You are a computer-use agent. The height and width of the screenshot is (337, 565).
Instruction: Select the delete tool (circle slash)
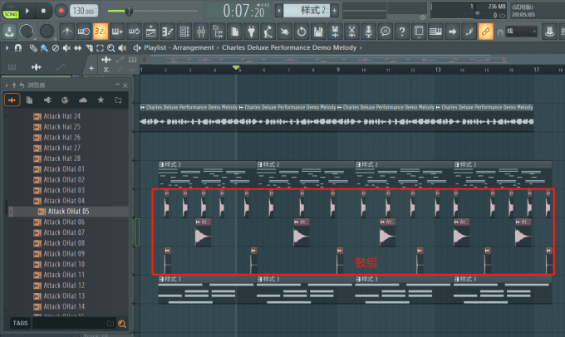point(56,48)
